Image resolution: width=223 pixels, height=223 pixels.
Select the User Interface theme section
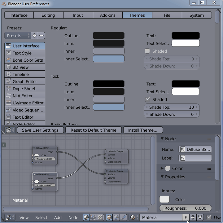click(x=25, y=46)
